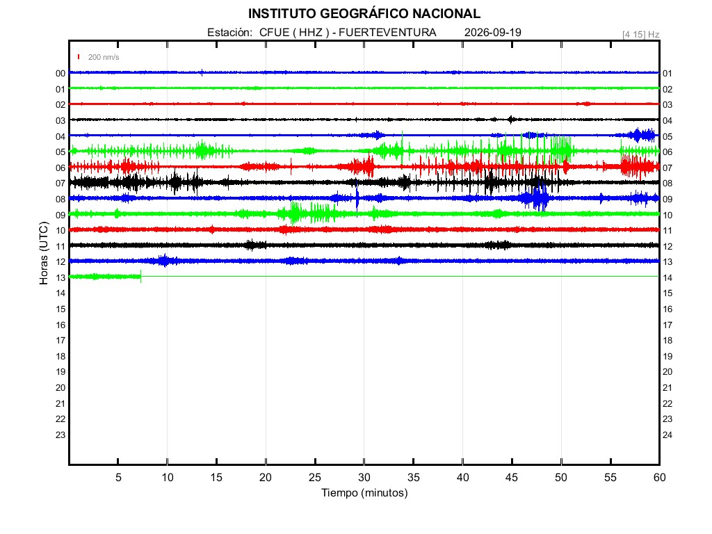
Task: Click the 200 nm/s scale text
Action: pyautogui.click(x=104, y=57)
